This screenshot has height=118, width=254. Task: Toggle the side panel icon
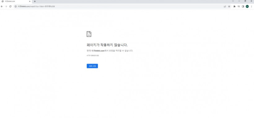click(243, 6)
